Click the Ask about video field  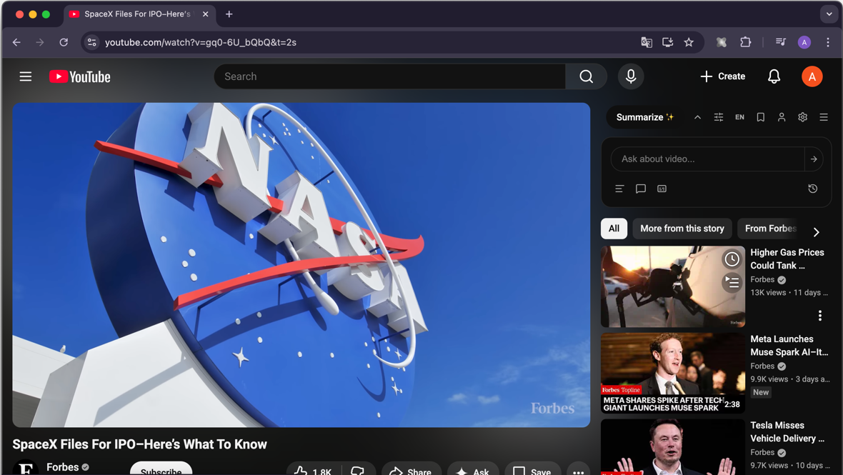click(x=707, y=159)
